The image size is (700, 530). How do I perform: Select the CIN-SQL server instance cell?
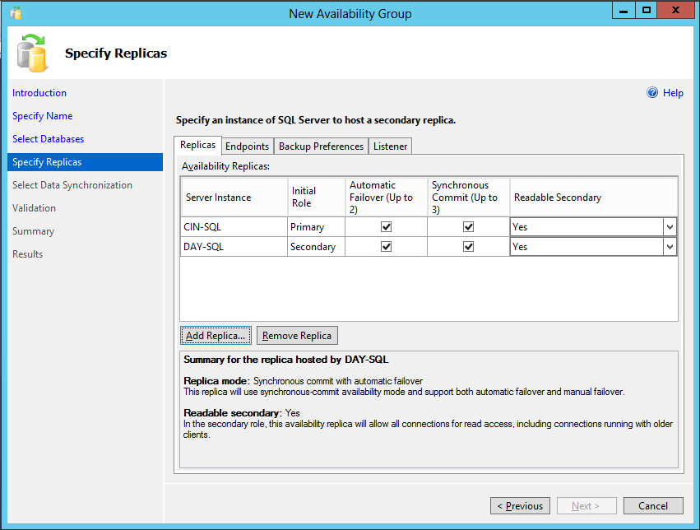tap(234, 227)
